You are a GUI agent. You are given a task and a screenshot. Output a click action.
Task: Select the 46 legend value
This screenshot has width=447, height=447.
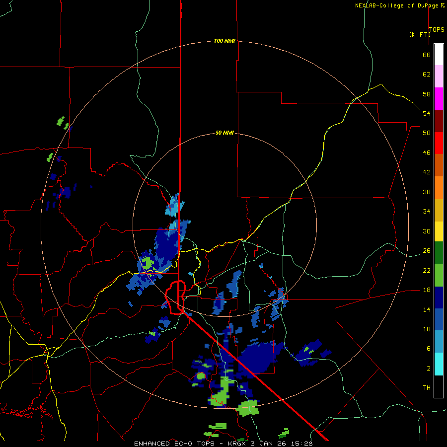click(427, 152)
